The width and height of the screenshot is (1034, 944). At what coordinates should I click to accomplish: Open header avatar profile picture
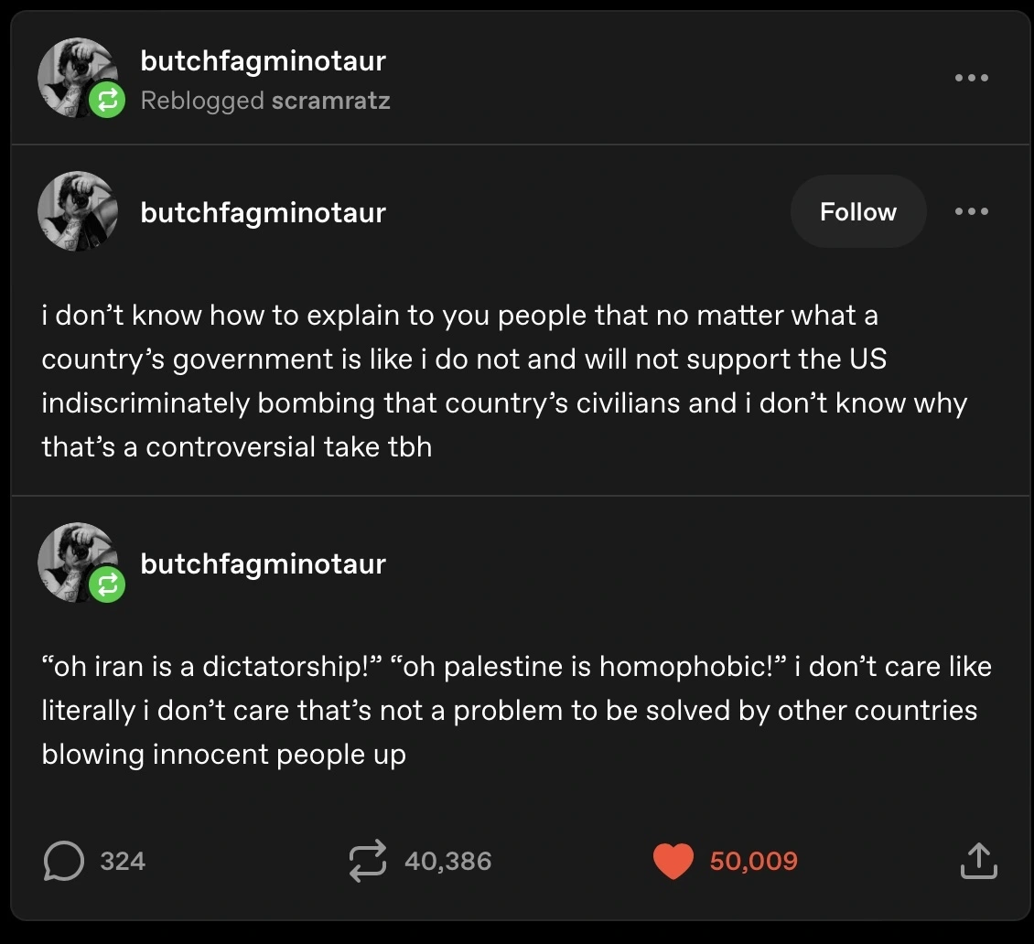(x=75, y=73)
